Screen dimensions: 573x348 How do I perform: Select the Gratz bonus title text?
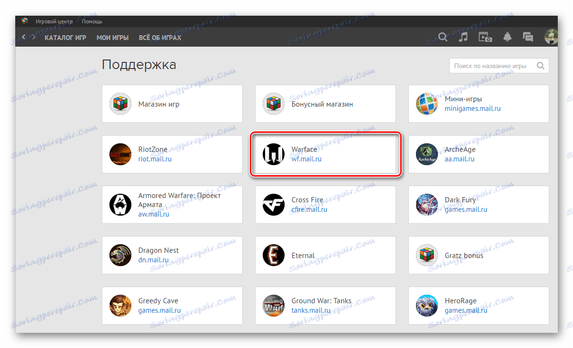click(464, 255)
